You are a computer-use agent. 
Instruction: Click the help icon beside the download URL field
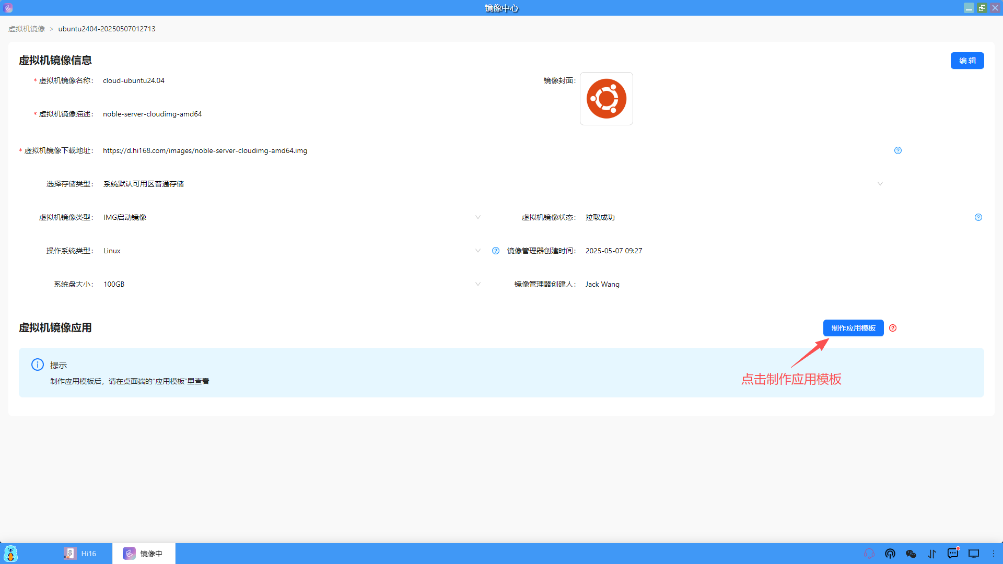(898, 150)
